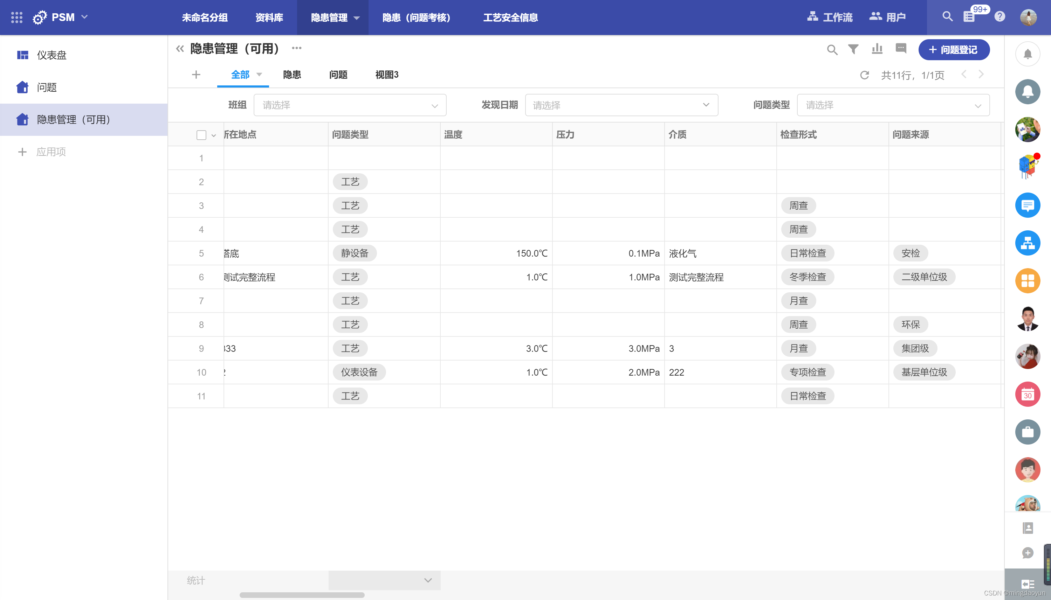
Task: Open the statistics dropdown in footer row
Action: tap(384, 580)
